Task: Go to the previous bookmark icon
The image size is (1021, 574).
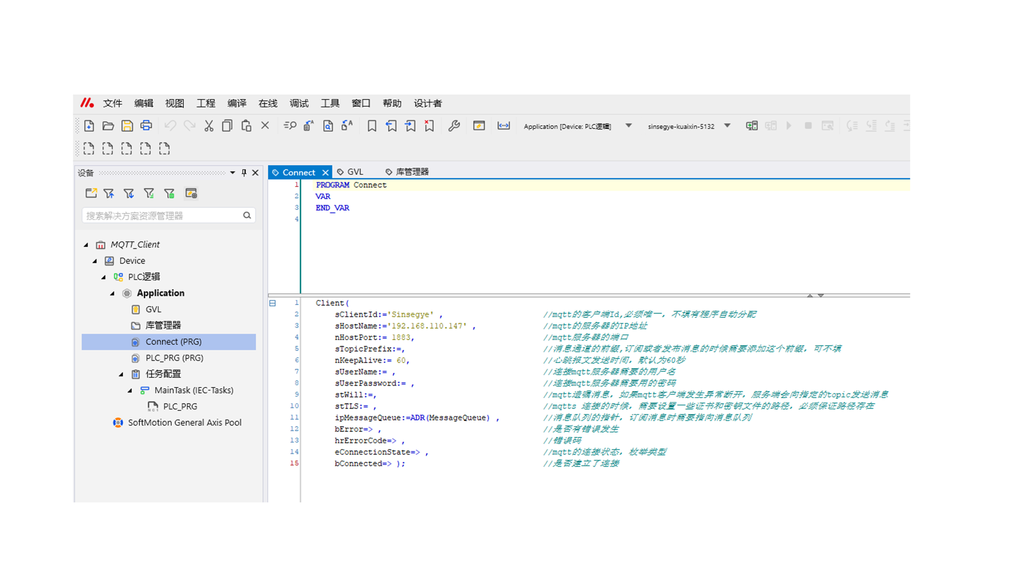Action: pyautogui.click(x=391, y=126)
